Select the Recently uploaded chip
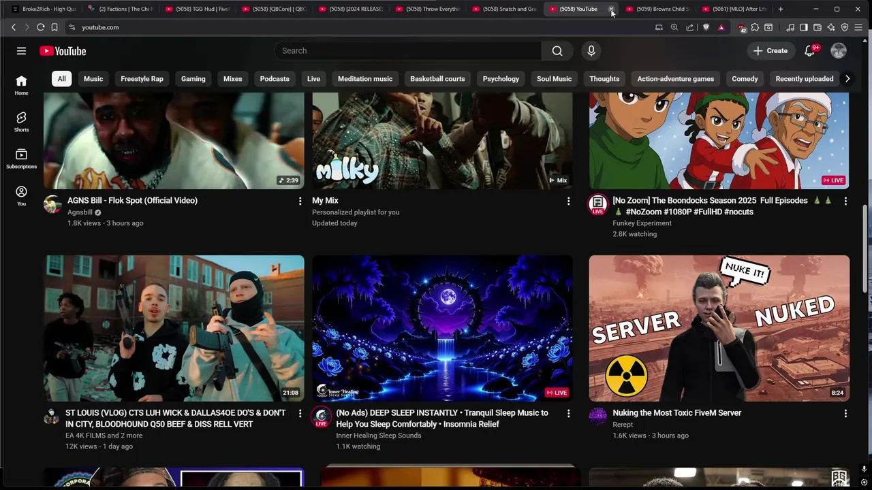The image size is (872, 490). (x=805, y=79)
